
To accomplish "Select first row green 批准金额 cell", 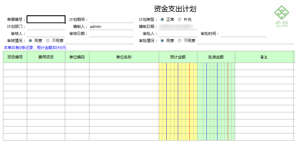I will pos(216,66).
